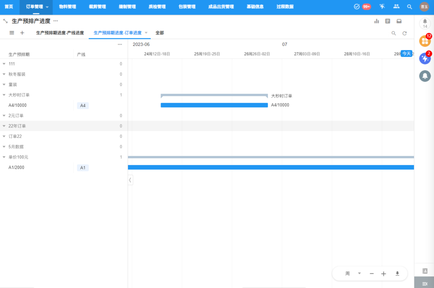Jump to today with 今天 button
Viewport: 434px width, 288px height.
click(406, 54)
